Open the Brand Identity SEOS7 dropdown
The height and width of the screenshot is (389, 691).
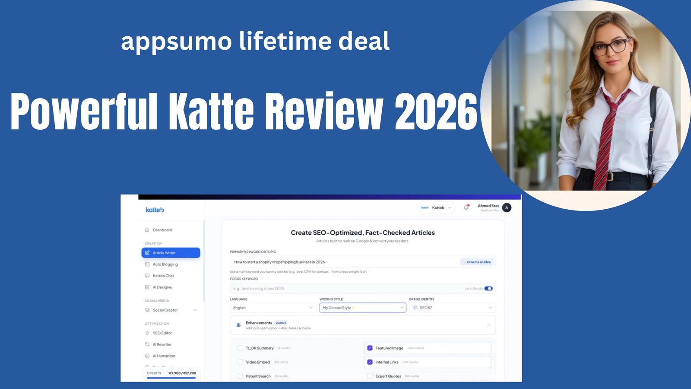coord(452,308)
